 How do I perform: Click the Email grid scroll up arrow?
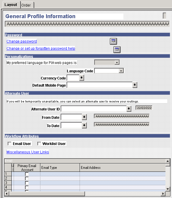click(x=168, y=161)
